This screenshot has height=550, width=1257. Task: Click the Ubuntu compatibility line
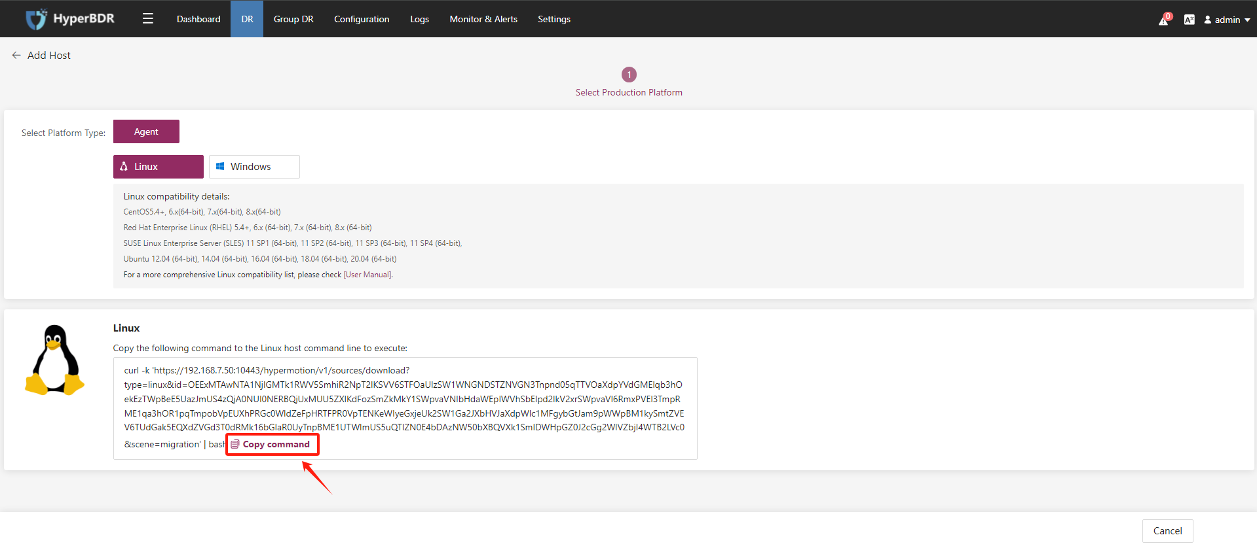pos(260,259)
